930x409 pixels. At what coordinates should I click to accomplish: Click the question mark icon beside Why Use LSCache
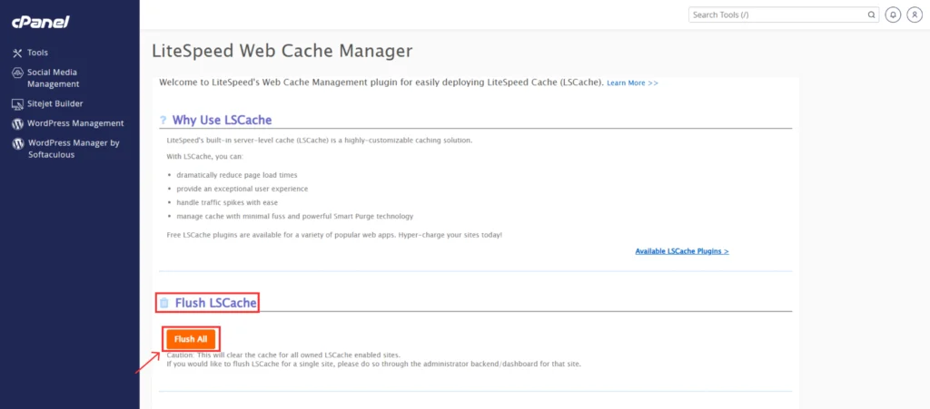(163, 120)
